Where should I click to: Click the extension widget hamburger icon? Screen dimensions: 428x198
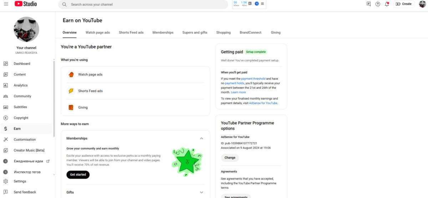(x=263, y=4)
